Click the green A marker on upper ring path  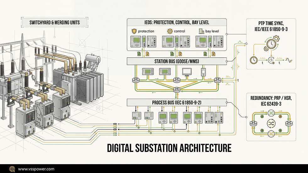coord(262,116)
